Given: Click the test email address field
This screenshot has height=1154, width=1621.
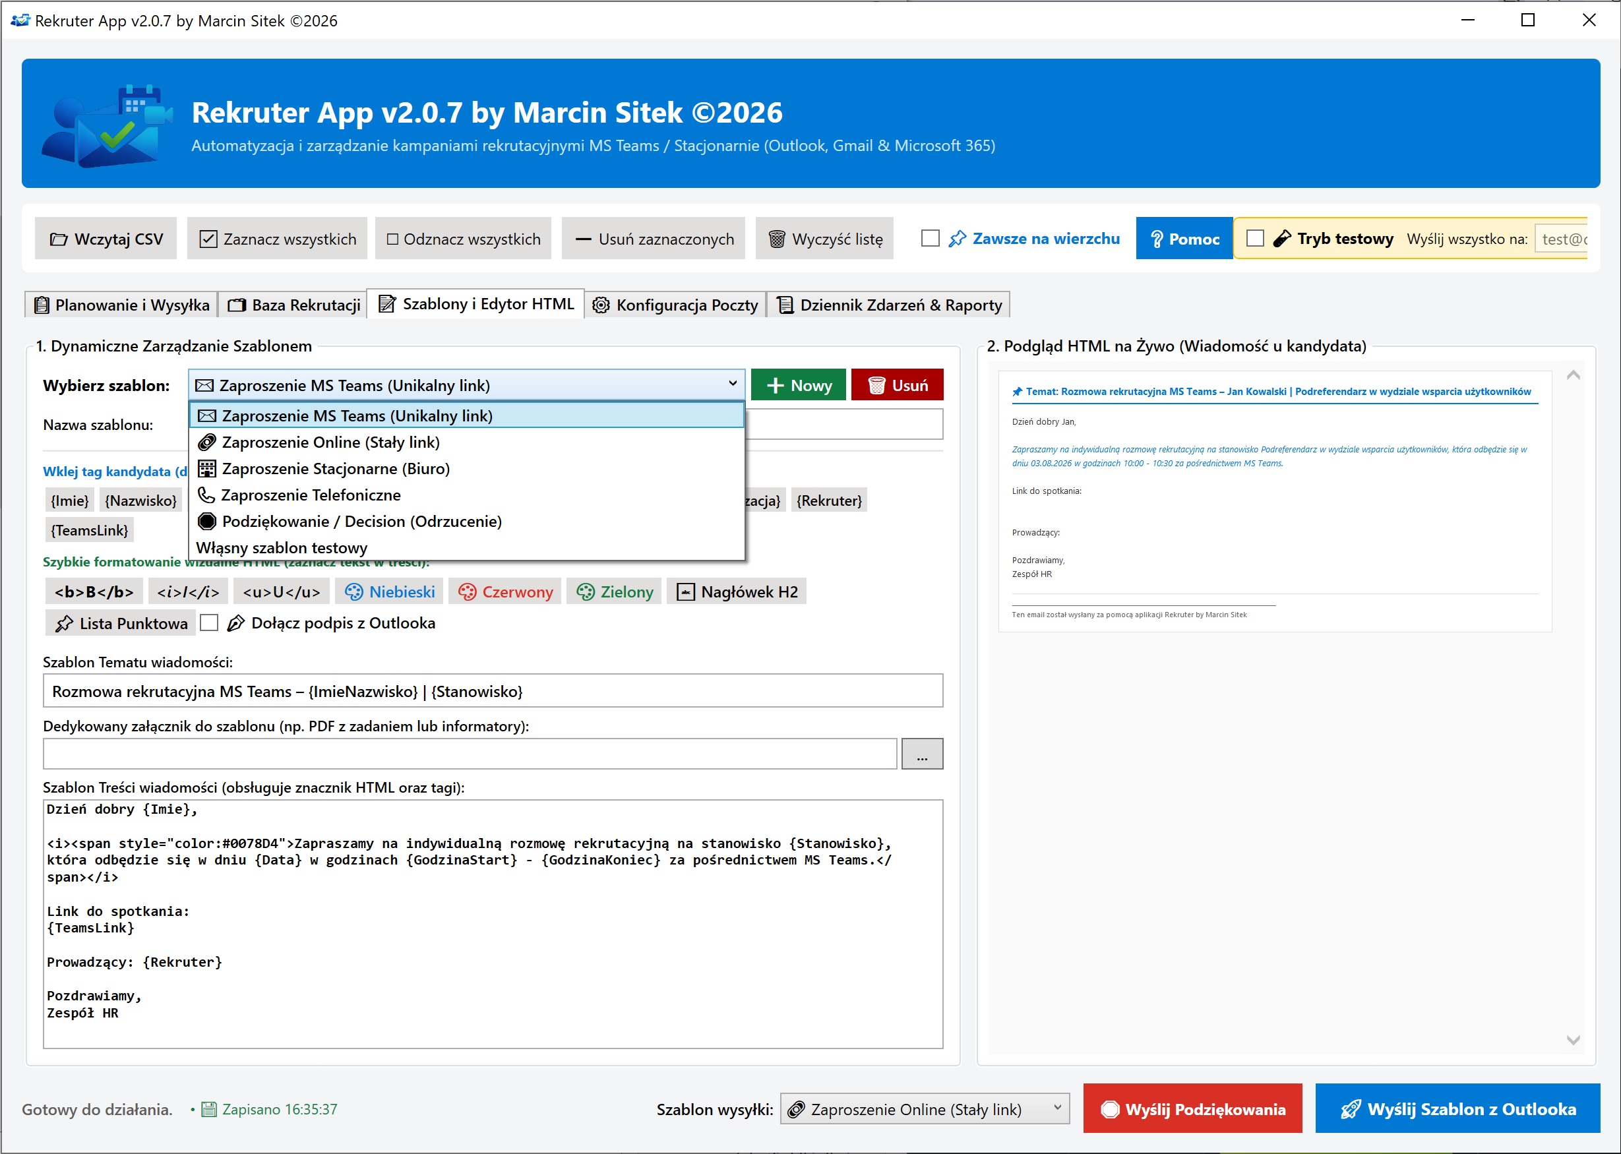Looking at the screenshot, I should [x=1561, y=239].
